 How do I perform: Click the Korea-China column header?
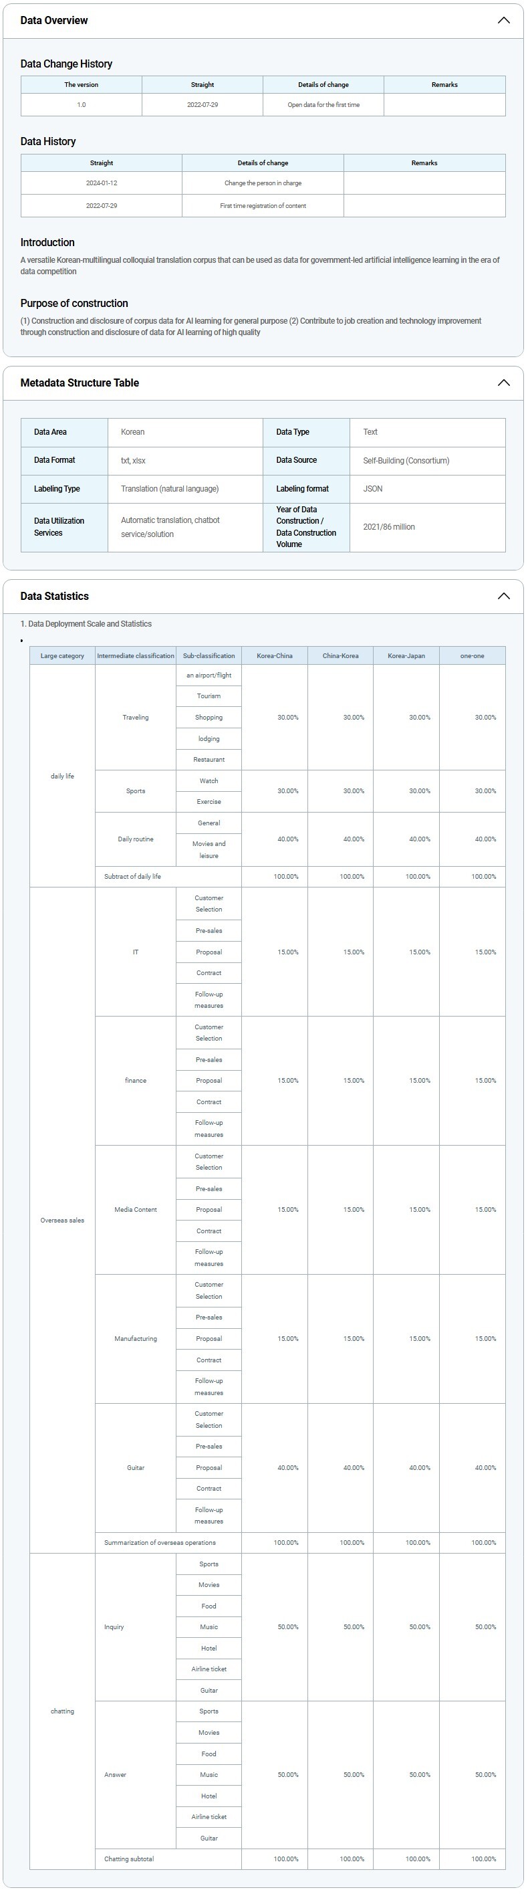click(275, 655)
